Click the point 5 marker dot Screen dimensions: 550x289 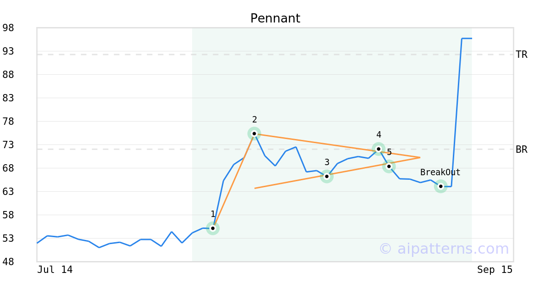pos(389,166)
